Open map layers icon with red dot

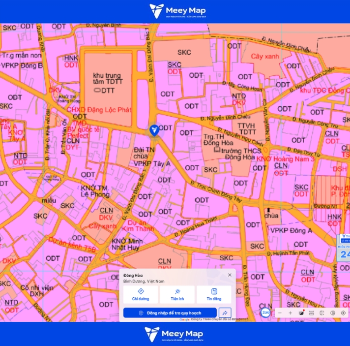(301, 313)
